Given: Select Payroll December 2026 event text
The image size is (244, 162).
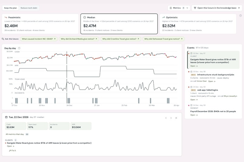Looking at the screenshot, I should [x=213, y=111].
